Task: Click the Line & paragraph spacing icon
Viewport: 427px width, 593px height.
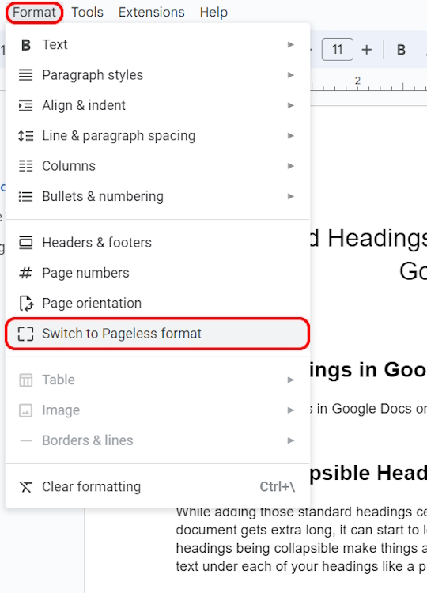Action: [26, 135]
